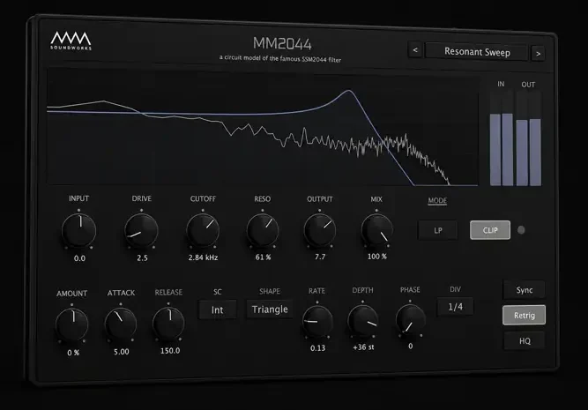The image size is (588, 410).
Task: Click the MM2044 title text
Action: 282,43
